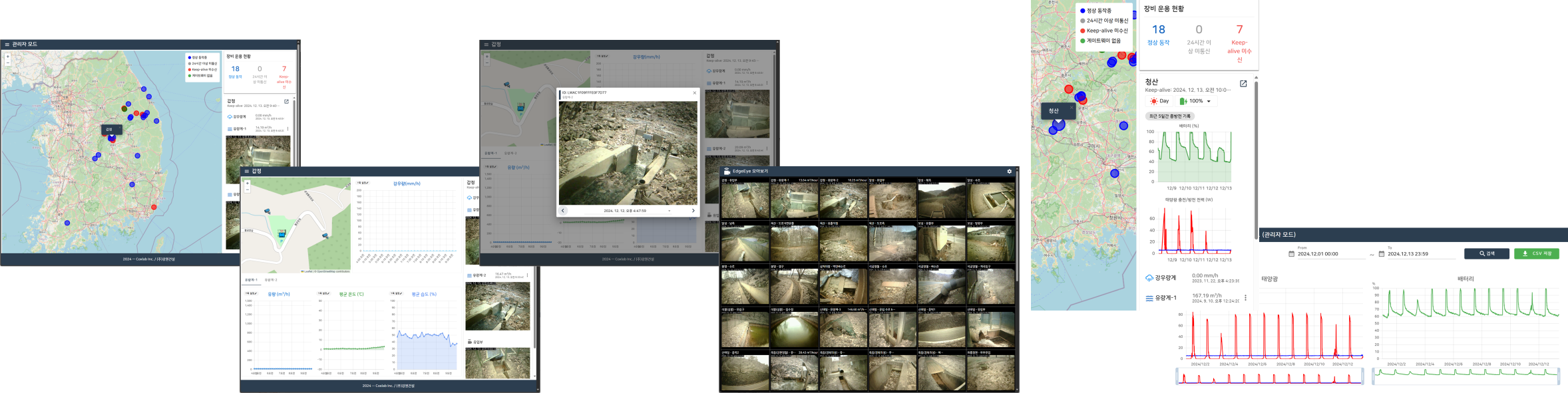Click the EdgeEye 모아보기 title camera icon
Viewport: 1568px width, 393px height.
[x=727, y=172]
